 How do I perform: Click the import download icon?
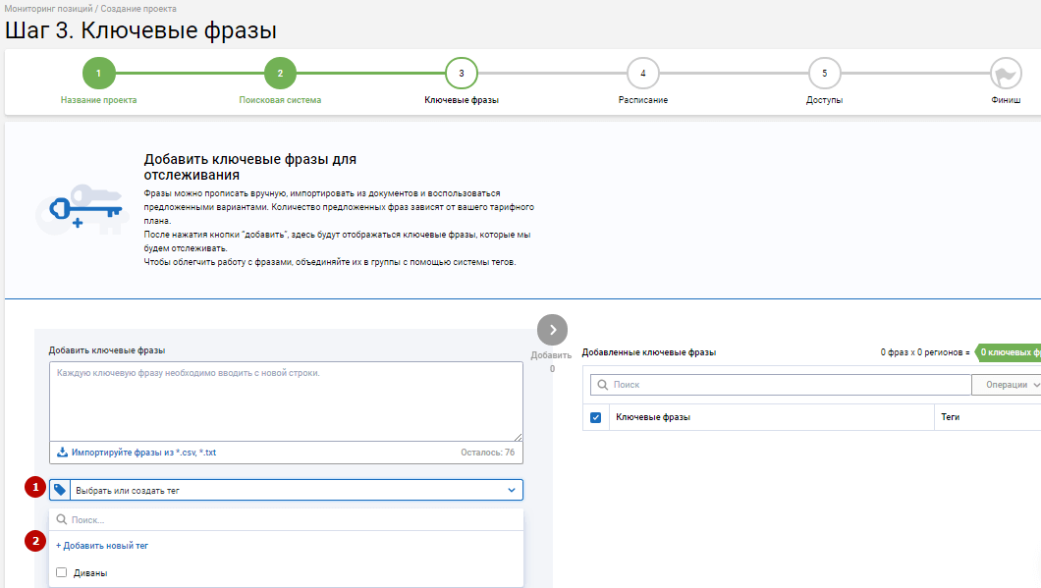click(63, 453)
